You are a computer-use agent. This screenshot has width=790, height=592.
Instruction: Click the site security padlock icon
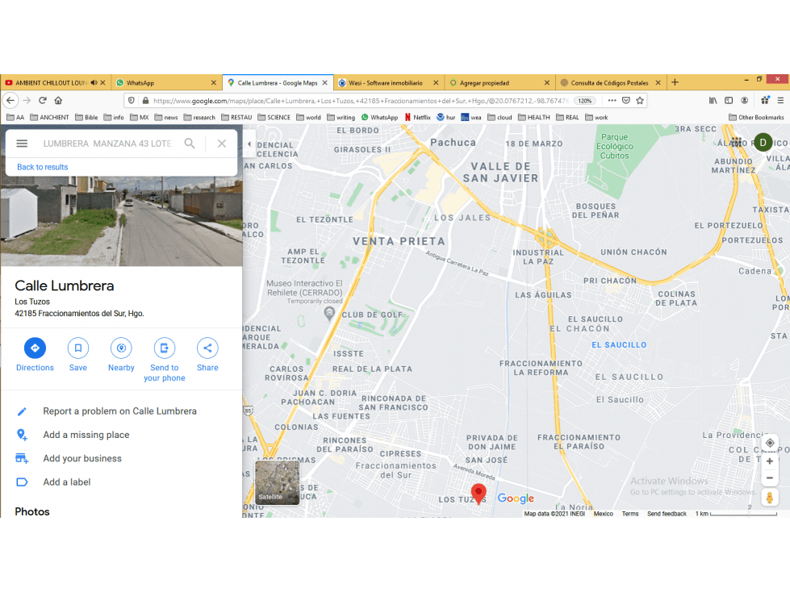(x=145, y=100)
